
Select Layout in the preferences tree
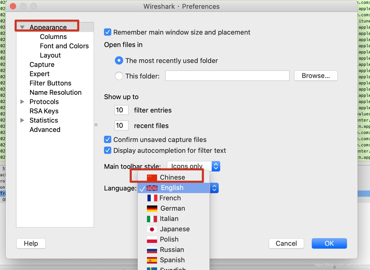50,55
